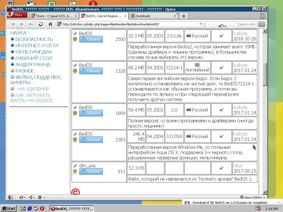Open closed tabs trash icon
The height and width of the screenshot is (212, 283).
pos(262,16)
